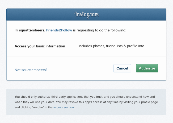Click the bold squattersbeers username in the greeting
Viewport: 173px width, 123px height.
click(x=32, y=30)
